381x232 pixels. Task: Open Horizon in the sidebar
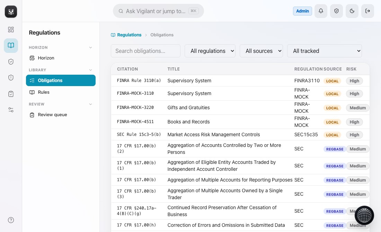tap(61, 58)
